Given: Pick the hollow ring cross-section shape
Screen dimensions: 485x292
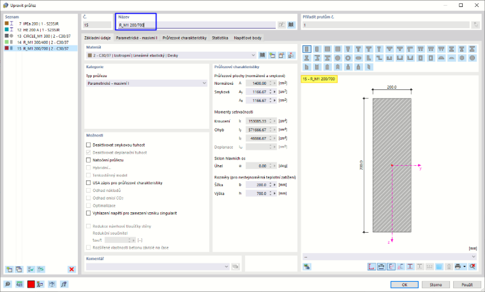Looking at the screenshot, I should point(348,58).
